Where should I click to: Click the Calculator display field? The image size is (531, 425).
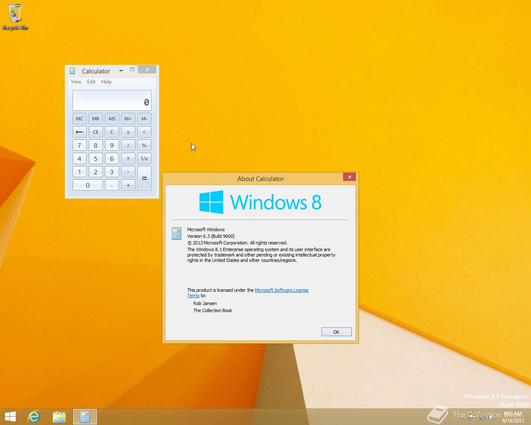pos(112,100)
